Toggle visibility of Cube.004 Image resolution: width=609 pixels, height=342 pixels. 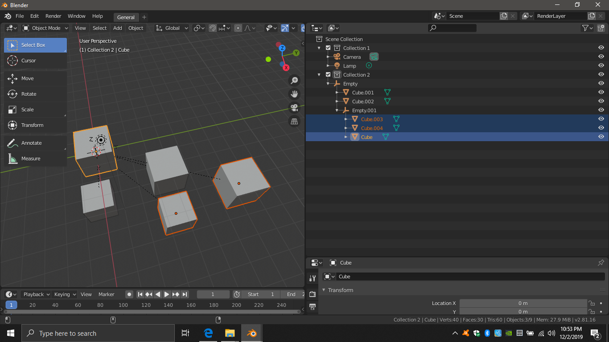click(601, 128)
